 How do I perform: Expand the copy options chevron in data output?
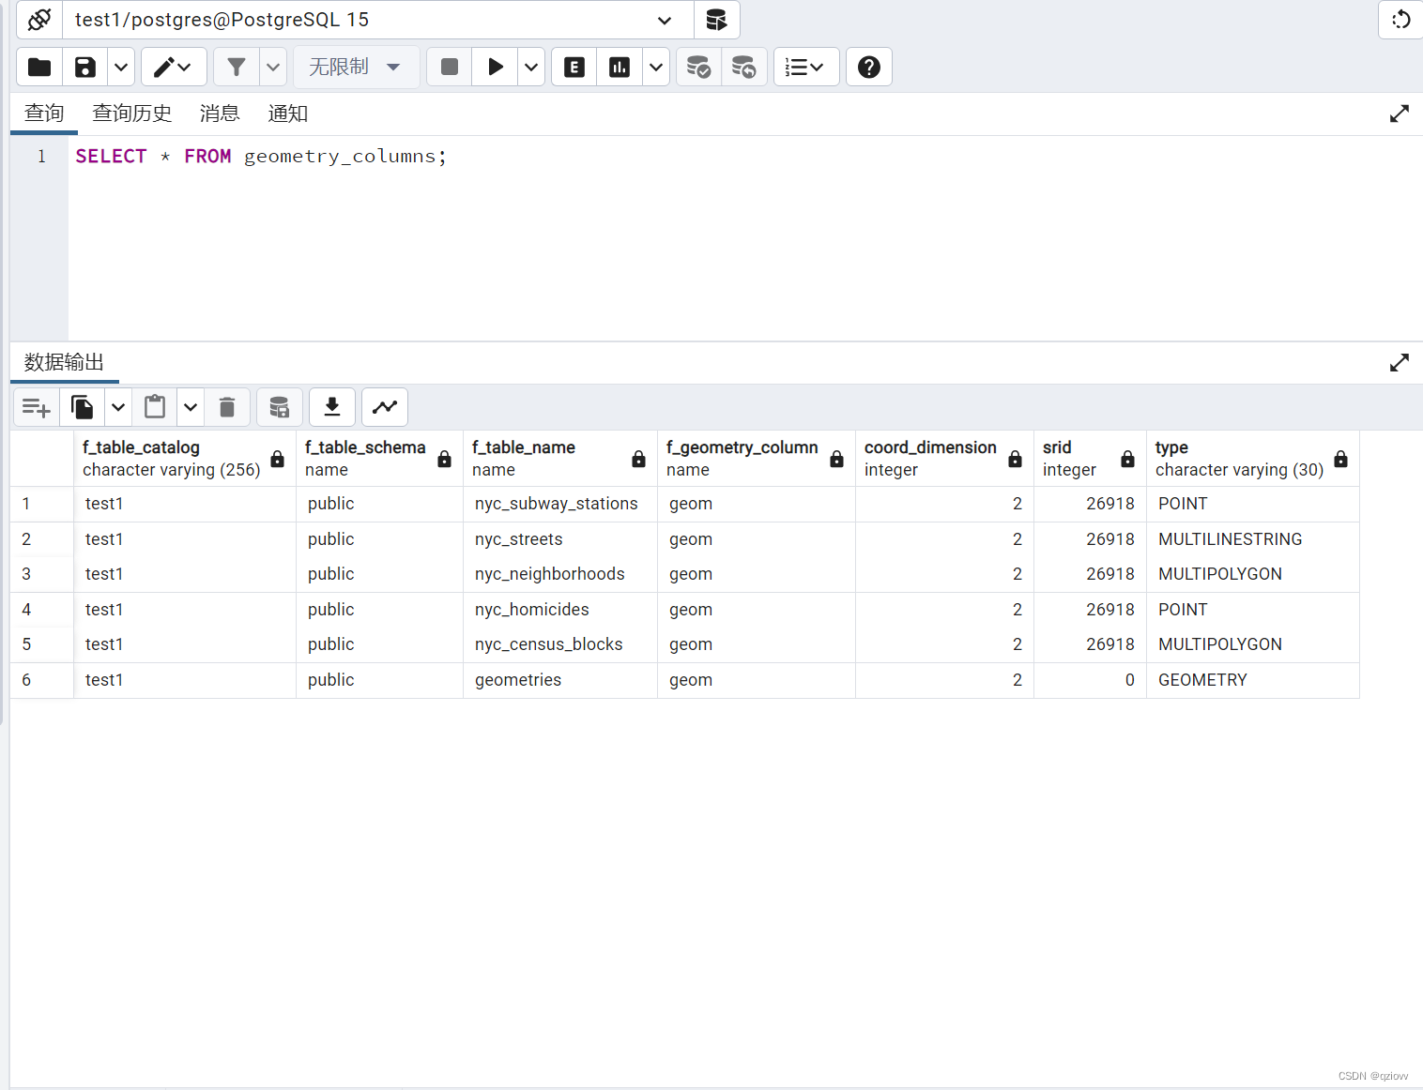118,406
